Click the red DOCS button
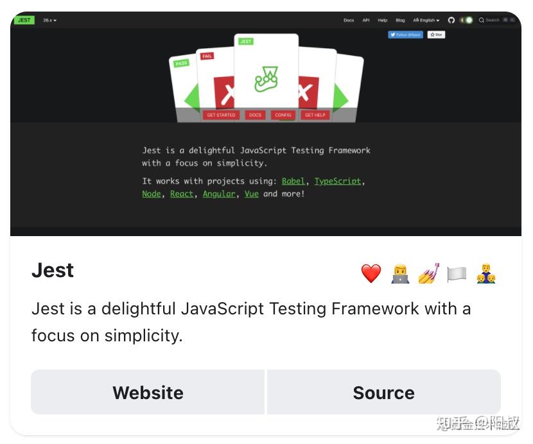 pos(255,115)
